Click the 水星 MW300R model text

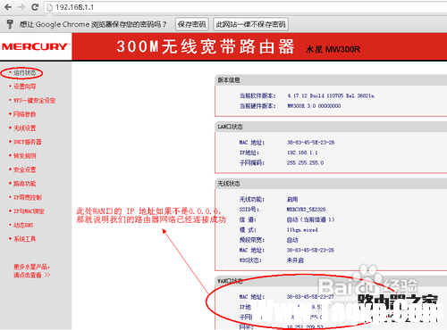click(x=333, y=49)
